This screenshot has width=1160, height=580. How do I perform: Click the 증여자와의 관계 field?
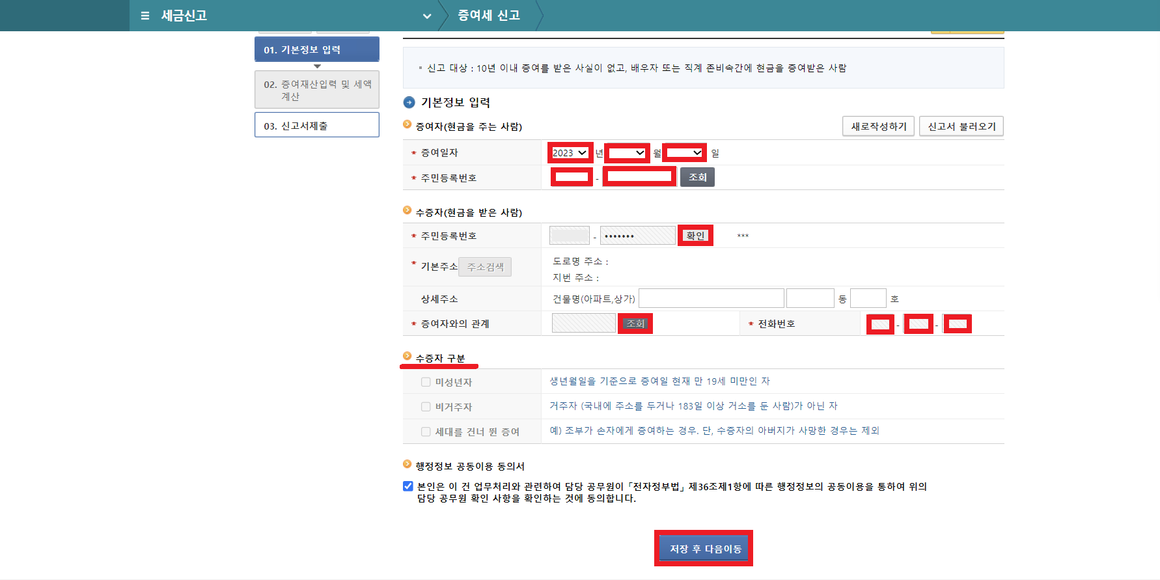[x=584, y=324]
